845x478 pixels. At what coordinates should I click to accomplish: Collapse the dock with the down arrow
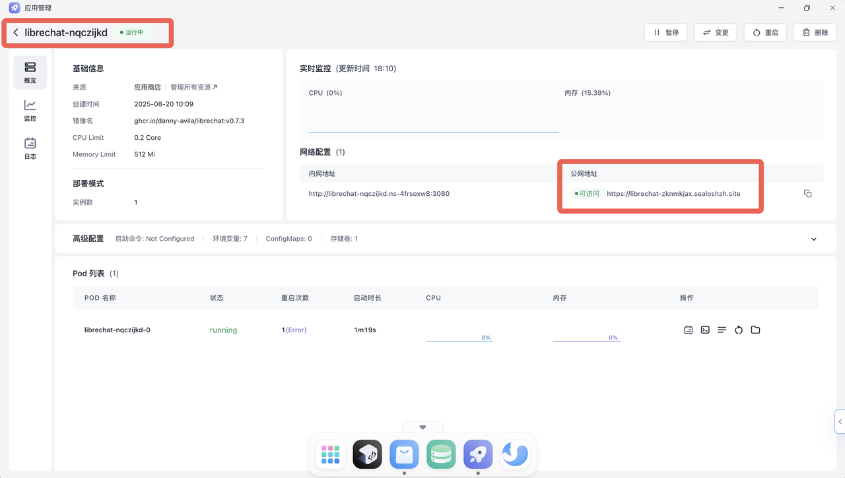coord(422,427)
